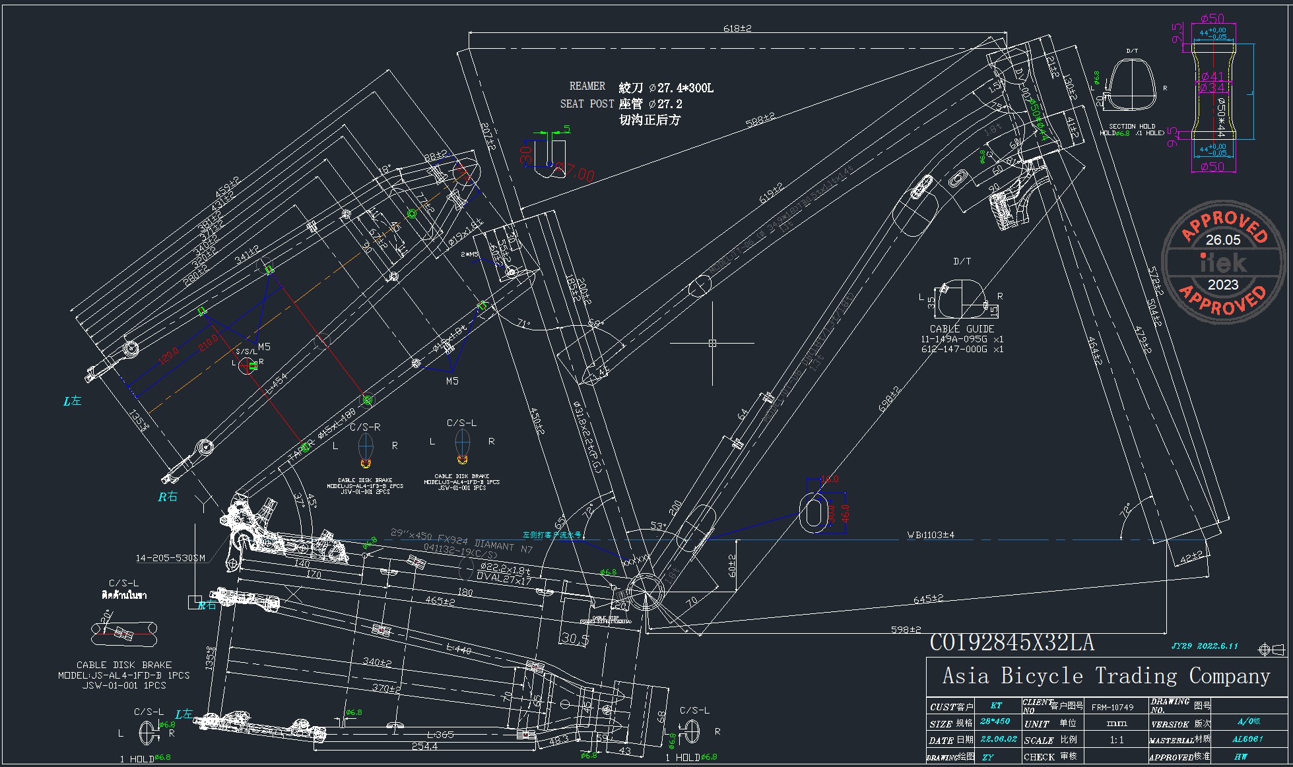Click the JY29 2022.6.11 revision note

pyautogui.click(x=1205, y=646)
